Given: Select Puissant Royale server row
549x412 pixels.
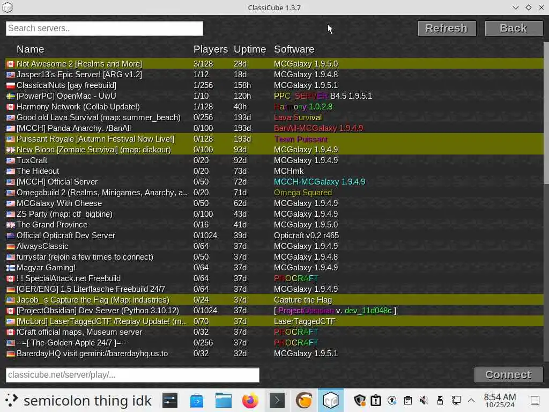Looking at the screenshot, I should pyautogui.click(x=274, y=139).
